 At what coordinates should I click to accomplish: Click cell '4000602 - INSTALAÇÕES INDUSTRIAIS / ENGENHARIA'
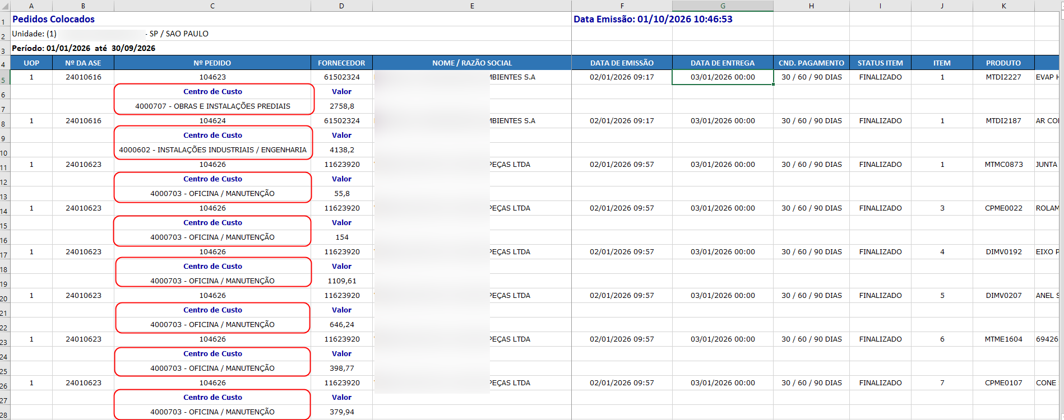[212, 150]
